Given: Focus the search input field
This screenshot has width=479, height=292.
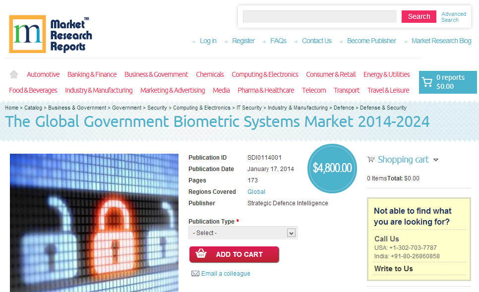Looking at the screenshot, I should pyautogui.click(x=319, y=16).
